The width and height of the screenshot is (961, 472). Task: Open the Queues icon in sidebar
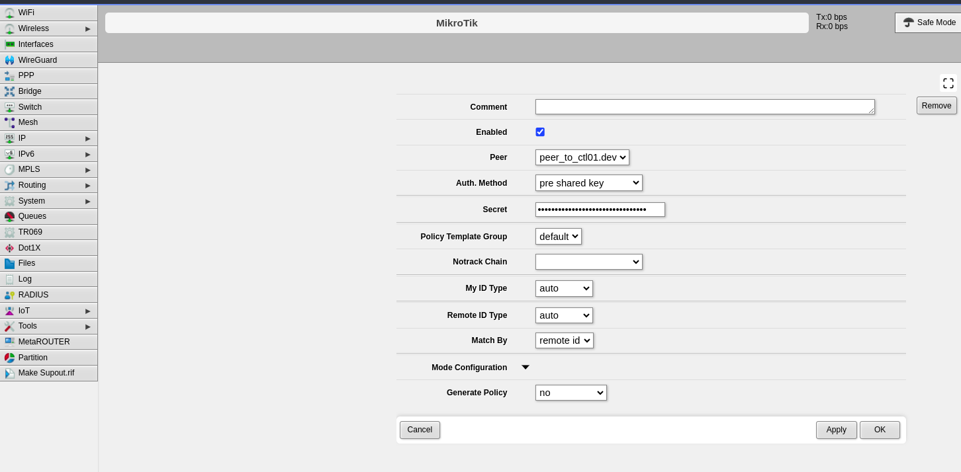9,216
